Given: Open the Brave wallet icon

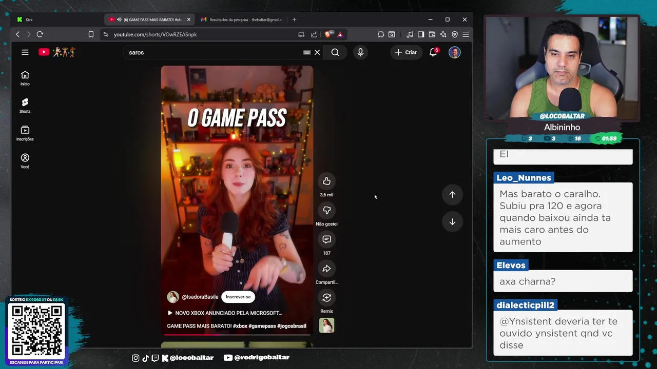Looking at the screenshot, I should [432, 34].
